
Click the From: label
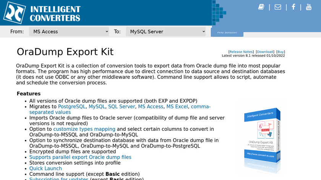(x=17, y=32)
